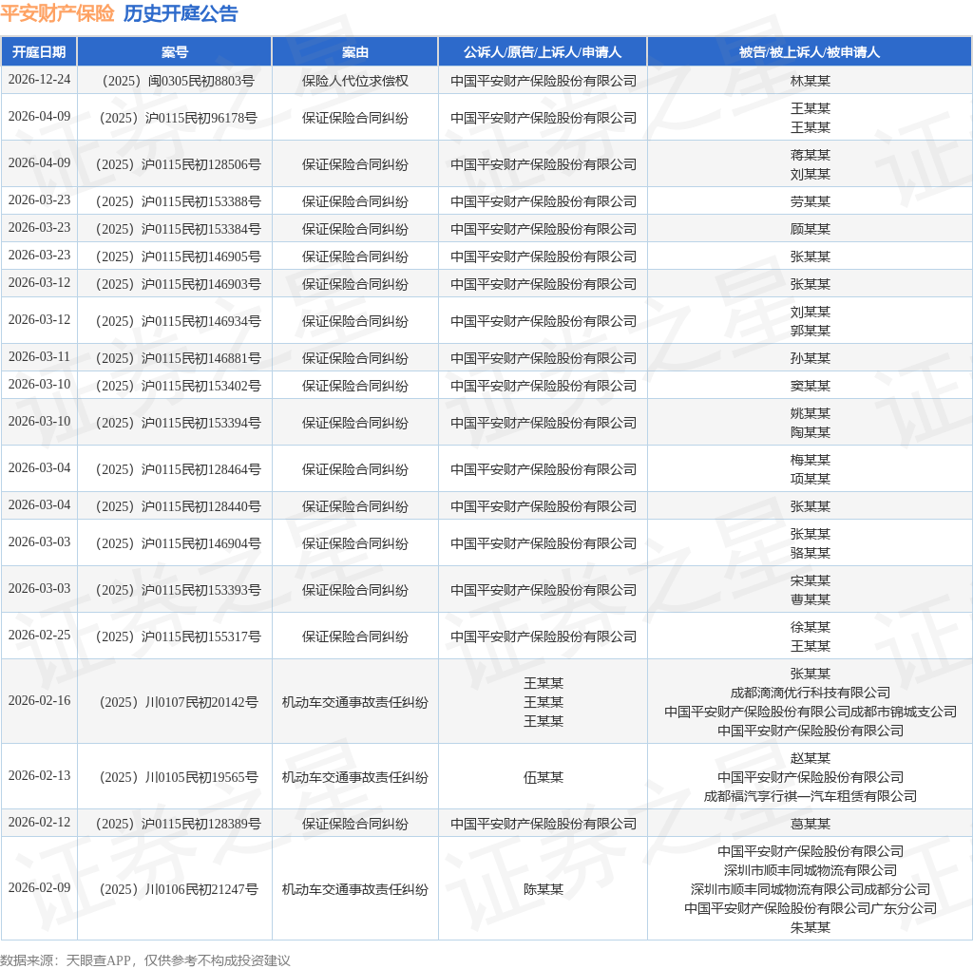Select the 保险人代位求偿权 case cause cell
Image resolution: width=973 pixels, height=969 pixels.
pyautogui.click(x=355, y=81)
